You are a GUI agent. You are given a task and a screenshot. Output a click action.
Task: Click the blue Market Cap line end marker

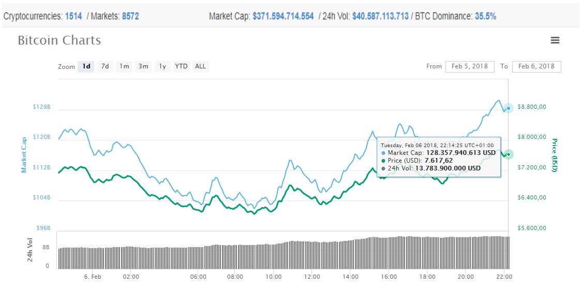pos(509,108)
